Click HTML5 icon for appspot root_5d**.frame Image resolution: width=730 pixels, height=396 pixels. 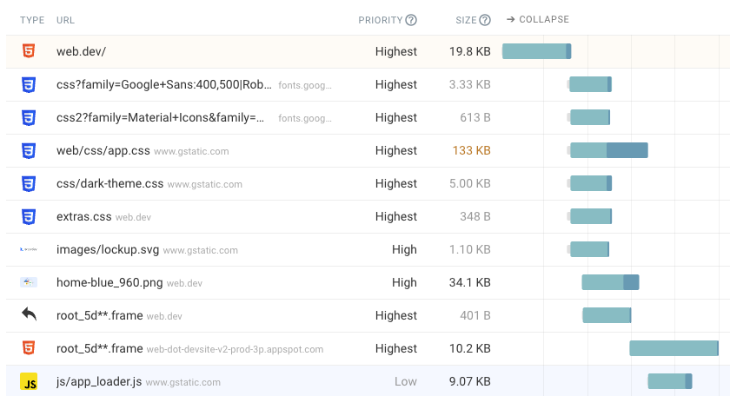pyautogui.click(x=29, y=348)
